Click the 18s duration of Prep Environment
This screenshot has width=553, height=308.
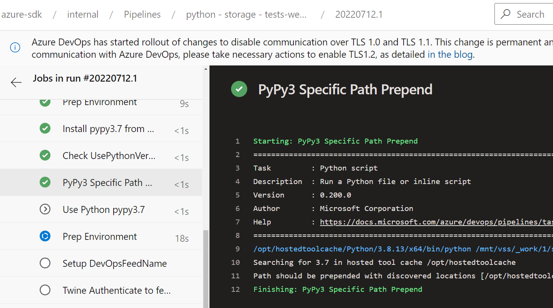tap(182, 238)
